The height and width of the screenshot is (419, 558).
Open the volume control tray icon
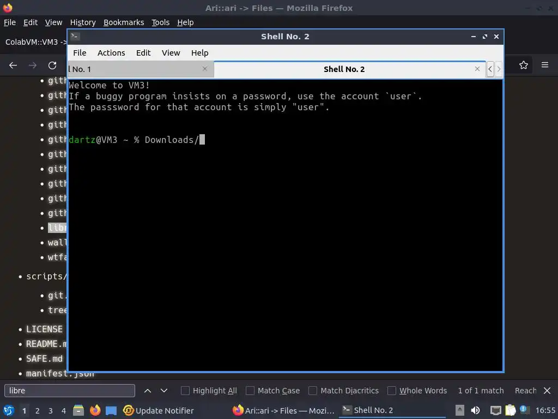[x=475, y=410]
